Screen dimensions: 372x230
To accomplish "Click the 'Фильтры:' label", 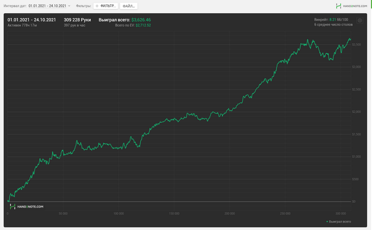I will click(x=83, y=6).
